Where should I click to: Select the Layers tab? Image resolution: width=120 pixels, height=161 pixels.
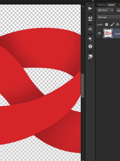[111, 5]
